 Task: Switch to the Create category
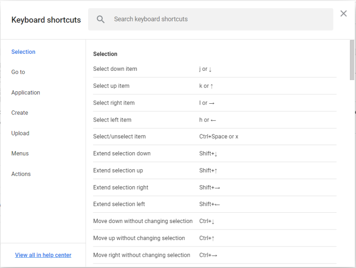tap(19, 113)
